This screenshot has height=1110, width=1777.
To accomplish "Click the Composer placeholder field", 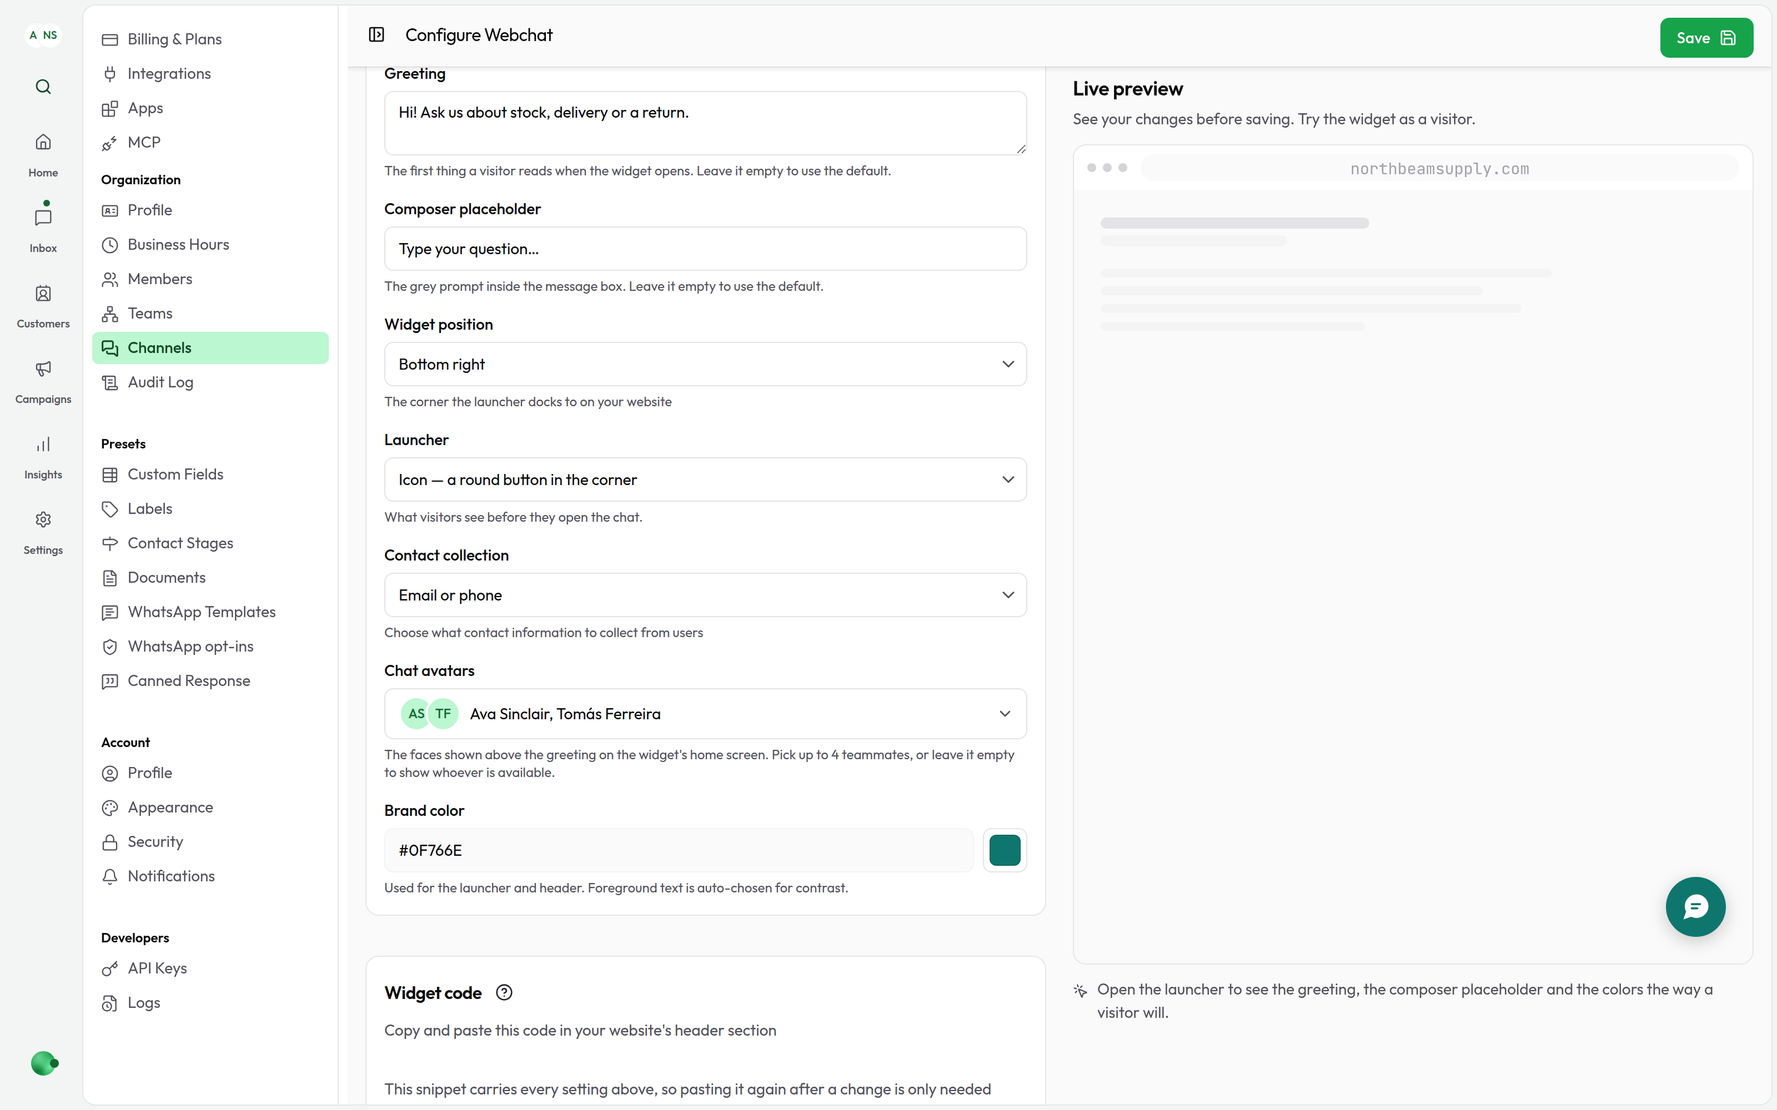I will (x=705, y=249).
